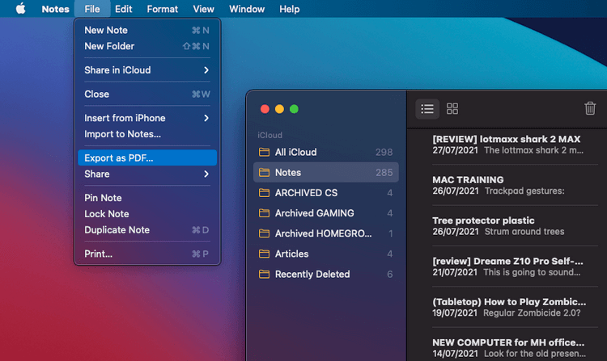Click the All iCloud folder icon
The image size is (607, 361).
click(264, 152)
